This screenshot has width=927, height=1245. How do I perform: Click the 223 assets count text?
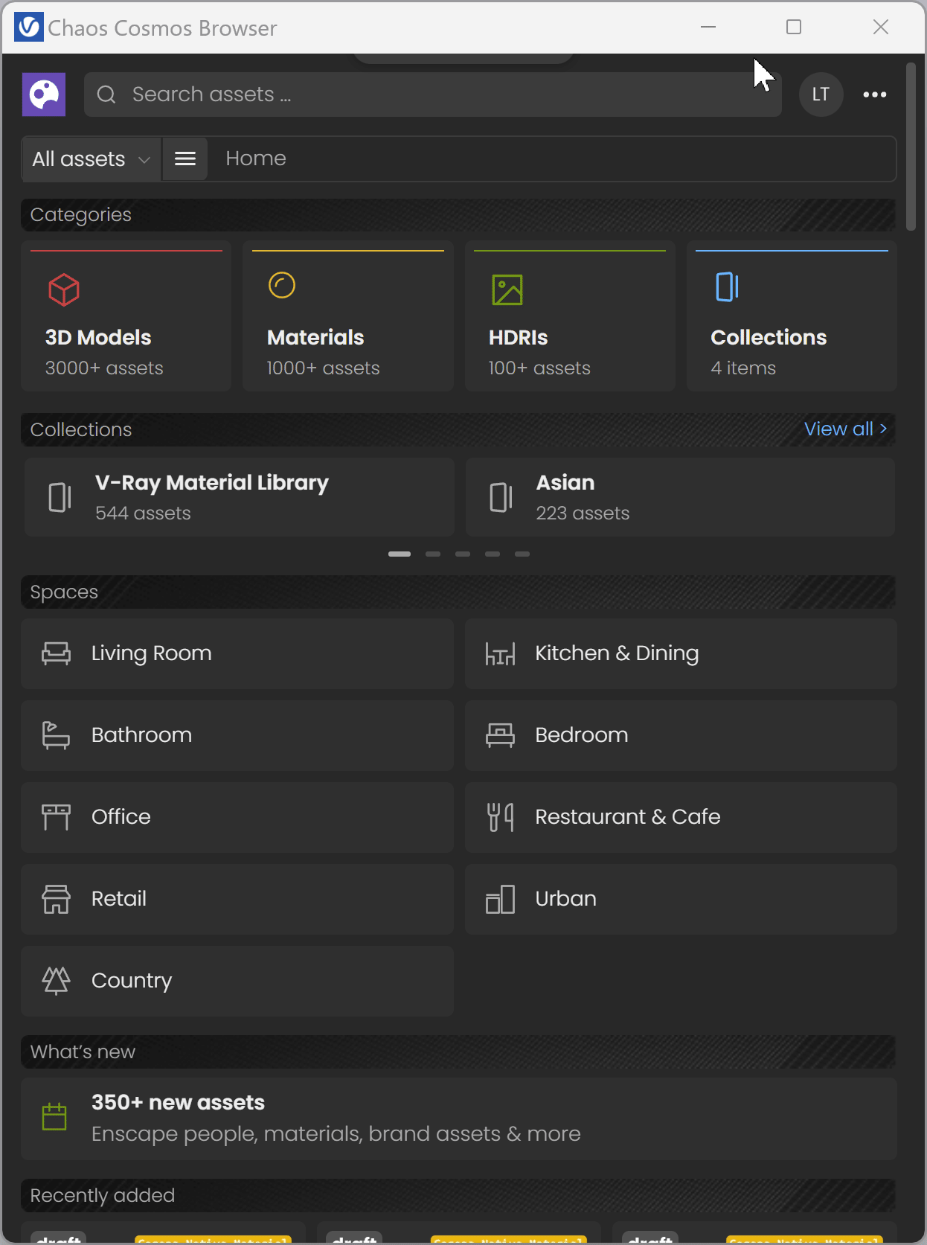pyautogui.click(x=583, y=513)
